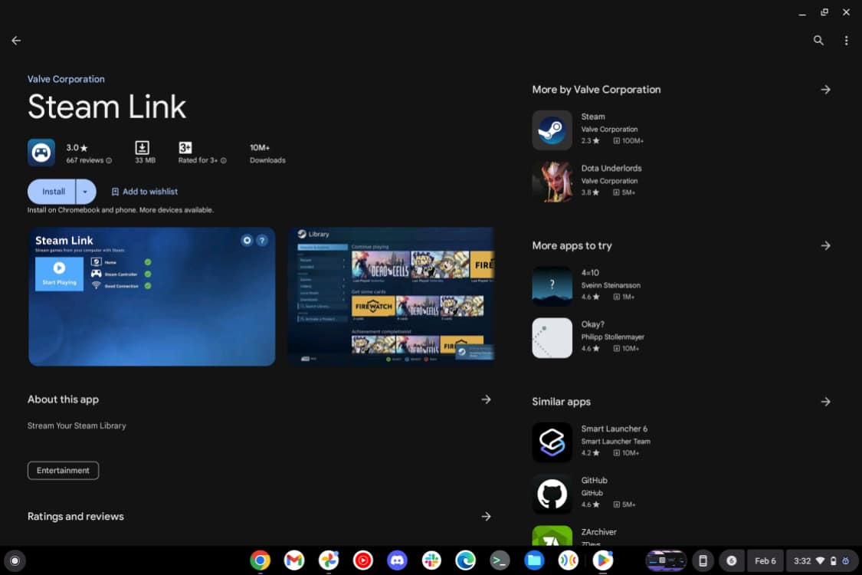The image size is (862, 575).
Task: Click the Okay? app title
Action: coord(592,324)
